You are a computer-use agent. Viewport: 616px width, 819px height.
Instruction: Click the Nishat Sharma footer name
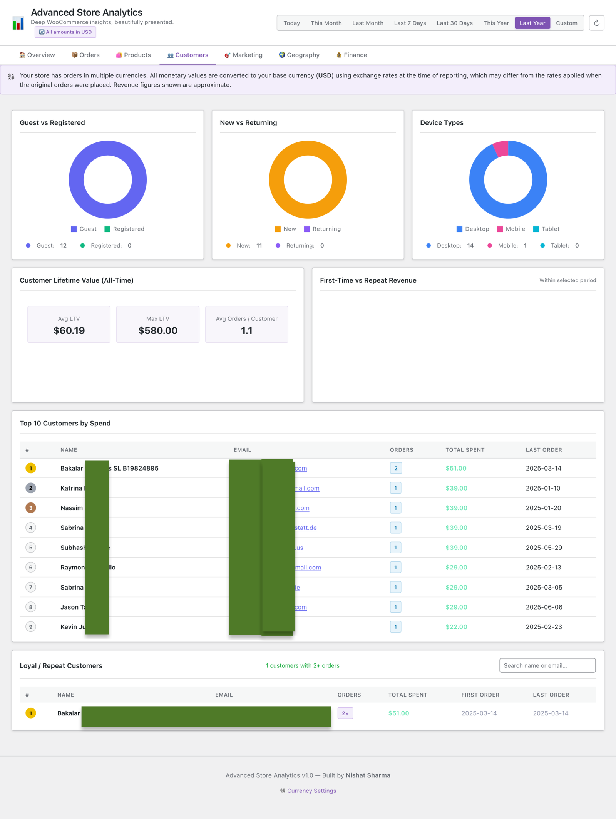click(368, 775)
